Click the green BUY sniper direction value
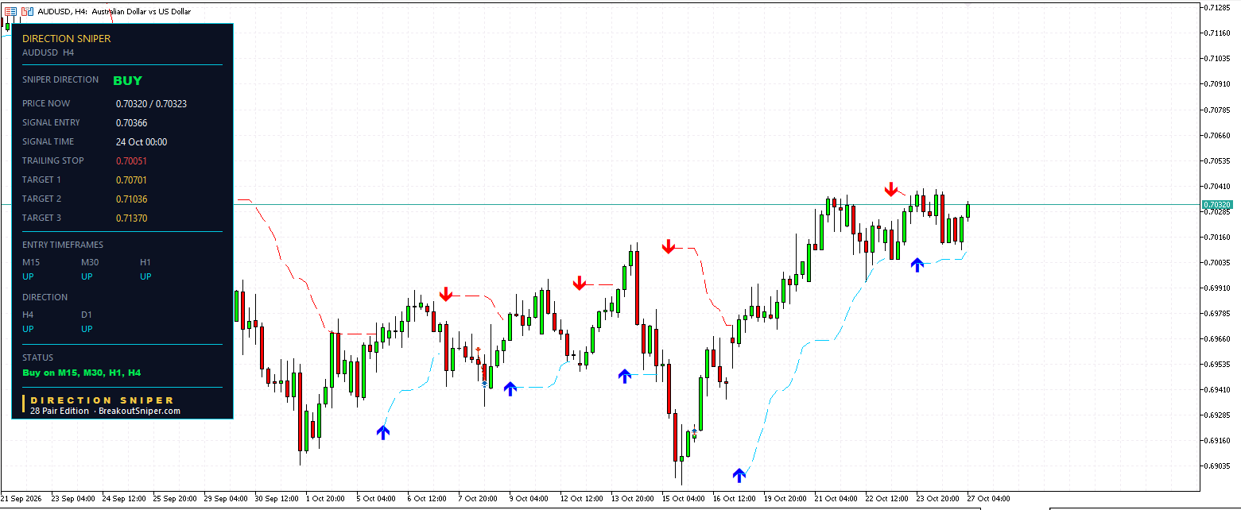This screenshot has width=1241, height=510. click(127, 80)
